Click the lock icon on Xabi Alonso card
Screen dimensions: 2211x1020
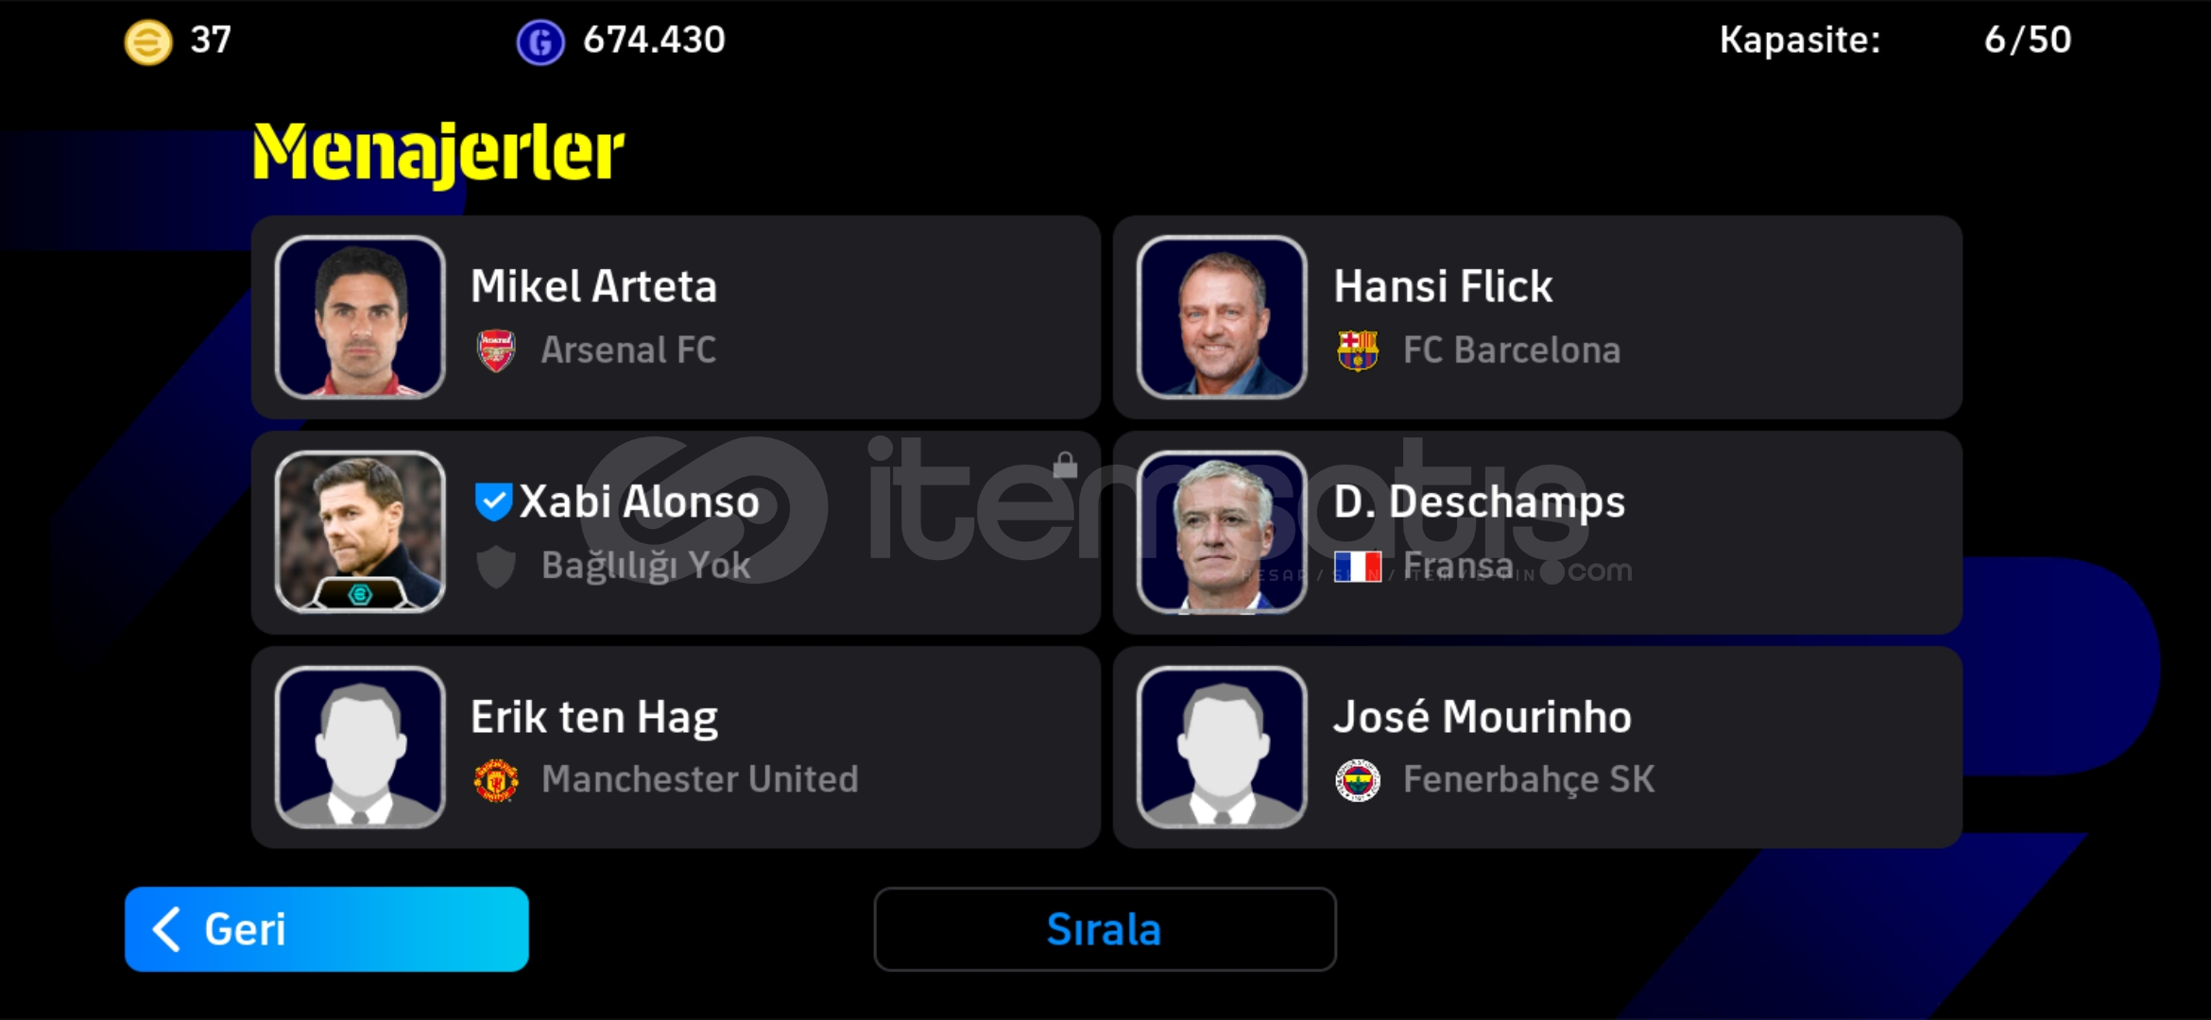[x=1066, y=465]
